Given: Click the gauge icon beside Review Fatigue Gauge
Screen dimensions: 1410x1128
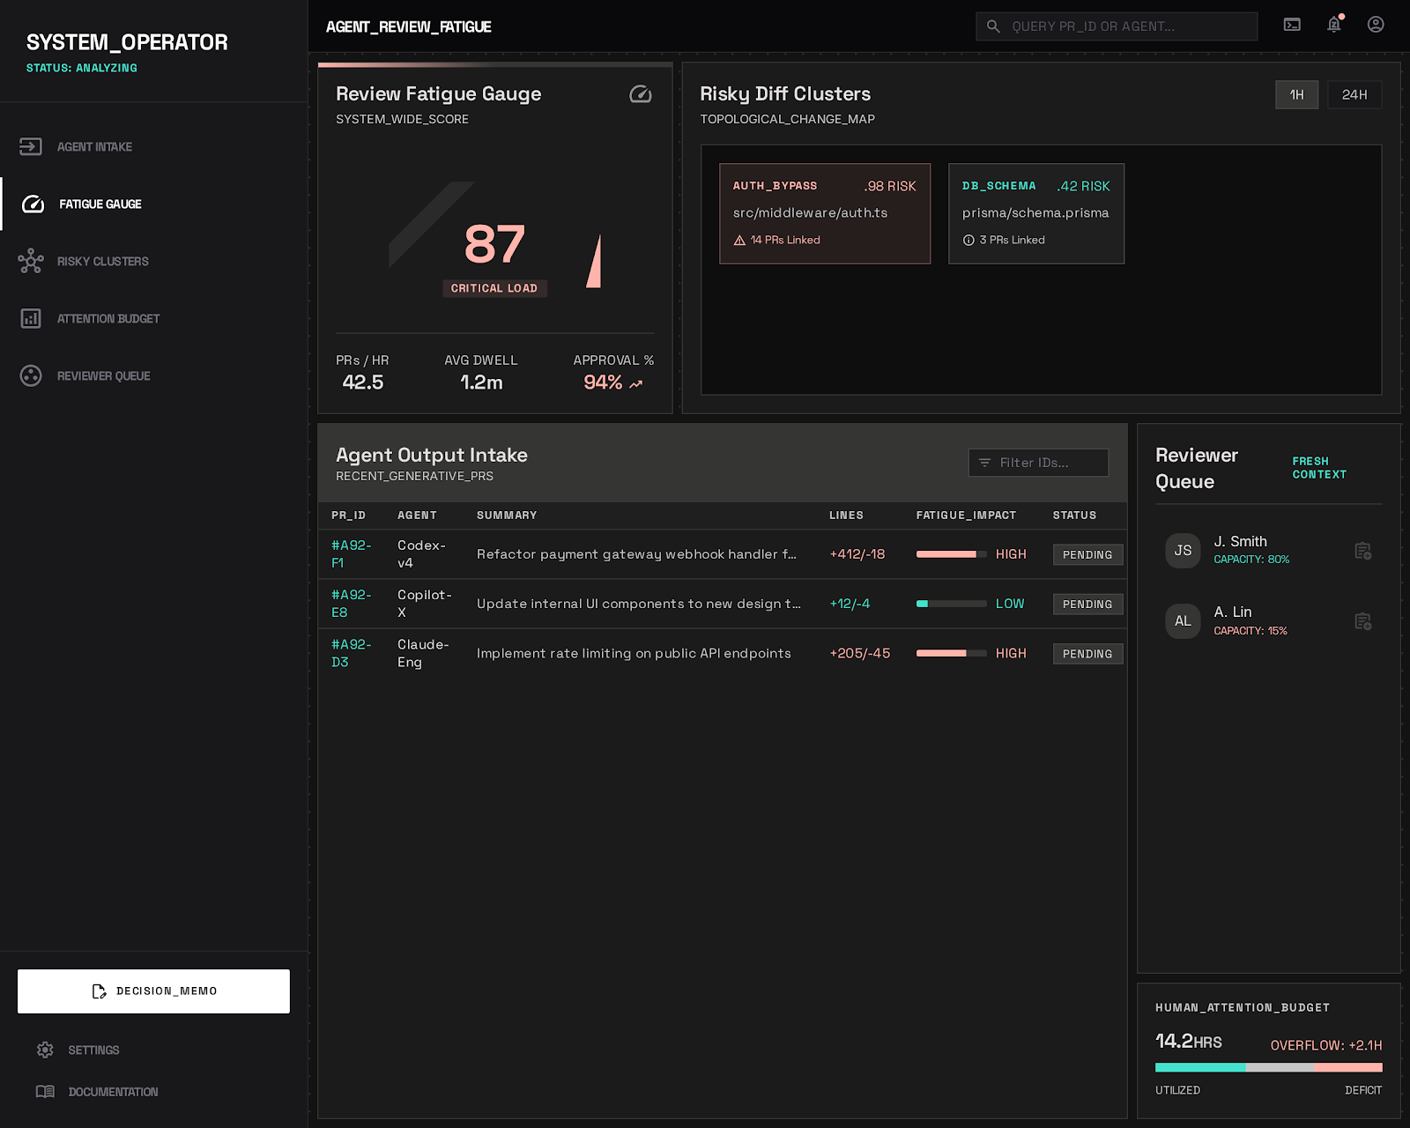Looking at the screenshot, I should [641, 95].
